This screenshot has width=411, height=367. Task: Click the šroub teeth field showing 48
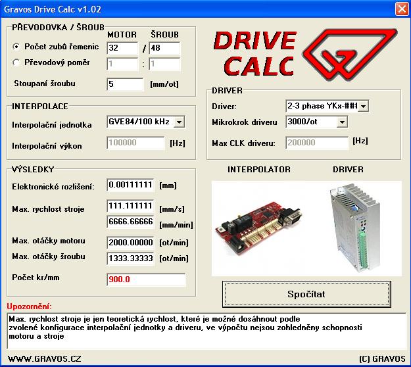(164, 48)
